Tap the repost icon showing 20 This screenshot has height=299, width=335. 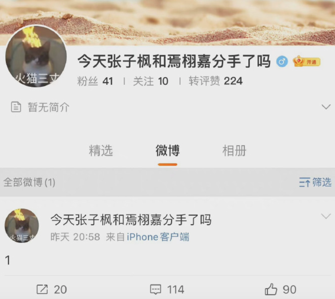tap(42, 289)
